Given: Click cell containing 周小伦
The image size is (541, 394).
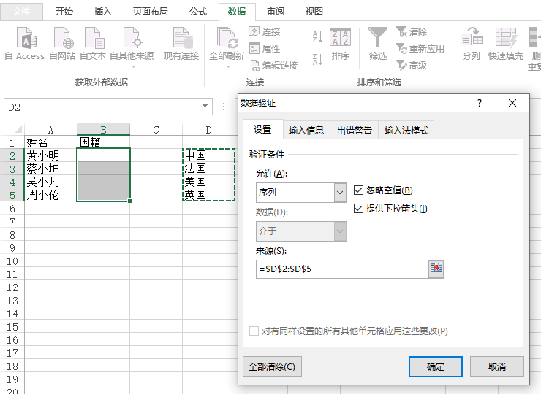Looking at the screenshot, I should [50, 195].
